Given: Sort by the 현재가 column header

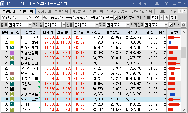Looking at the screenshot, I should (48, 32).
